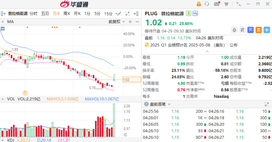Add PLUG to watchlist with plus button
This screenshot has width=272, height=142.
tap(267, 30)
